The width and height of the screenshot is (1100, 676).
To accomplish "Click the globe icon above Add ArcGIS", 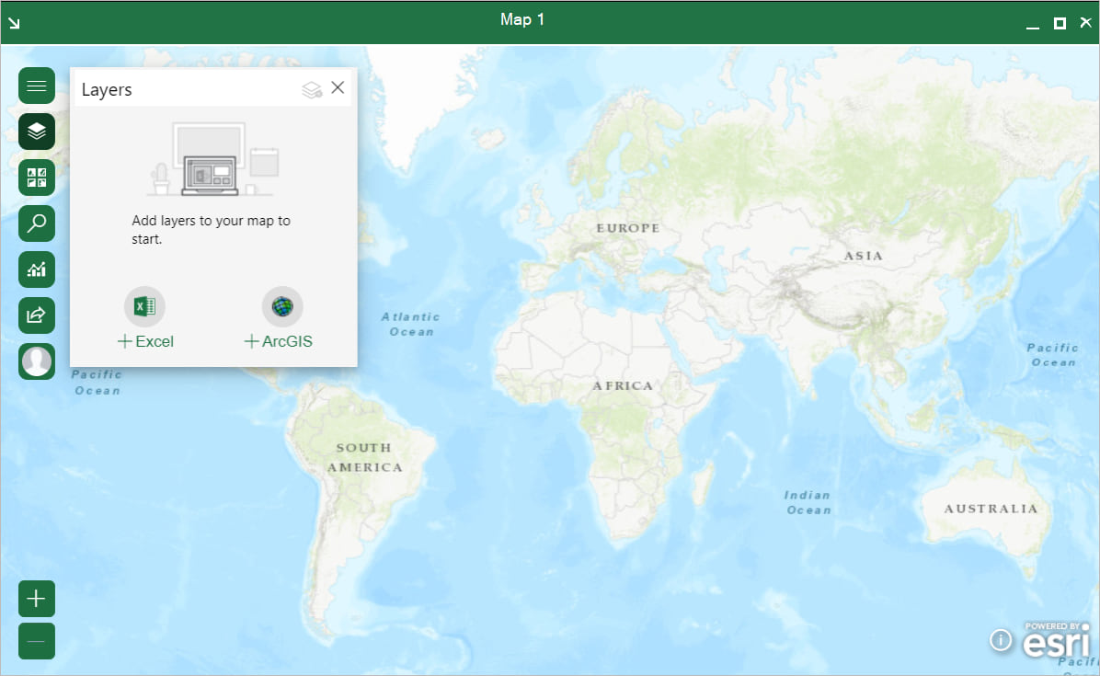I will pos(282,306).
